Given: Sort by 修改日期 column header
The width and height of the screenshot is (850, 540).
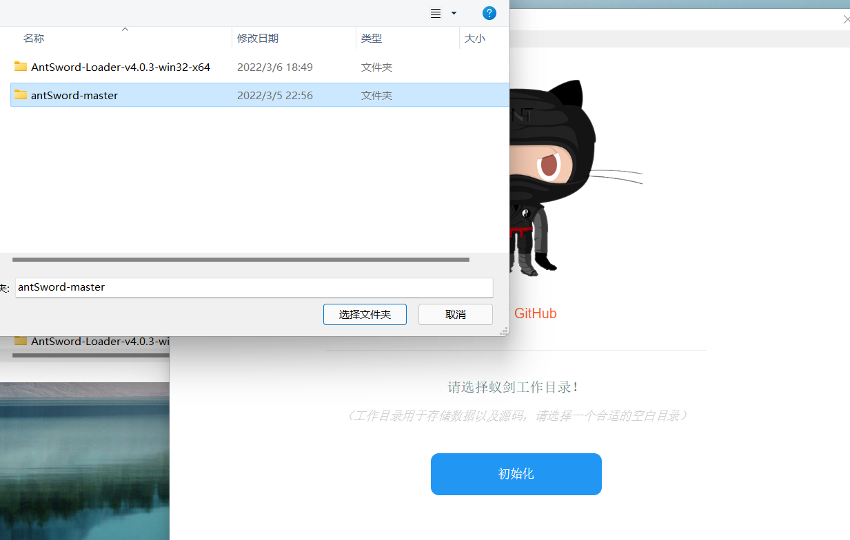Looking at the screenshot, I should pos(258,39).
